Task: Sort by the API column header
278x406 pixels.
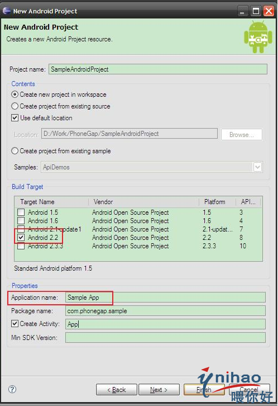Action: coord(248,202)
